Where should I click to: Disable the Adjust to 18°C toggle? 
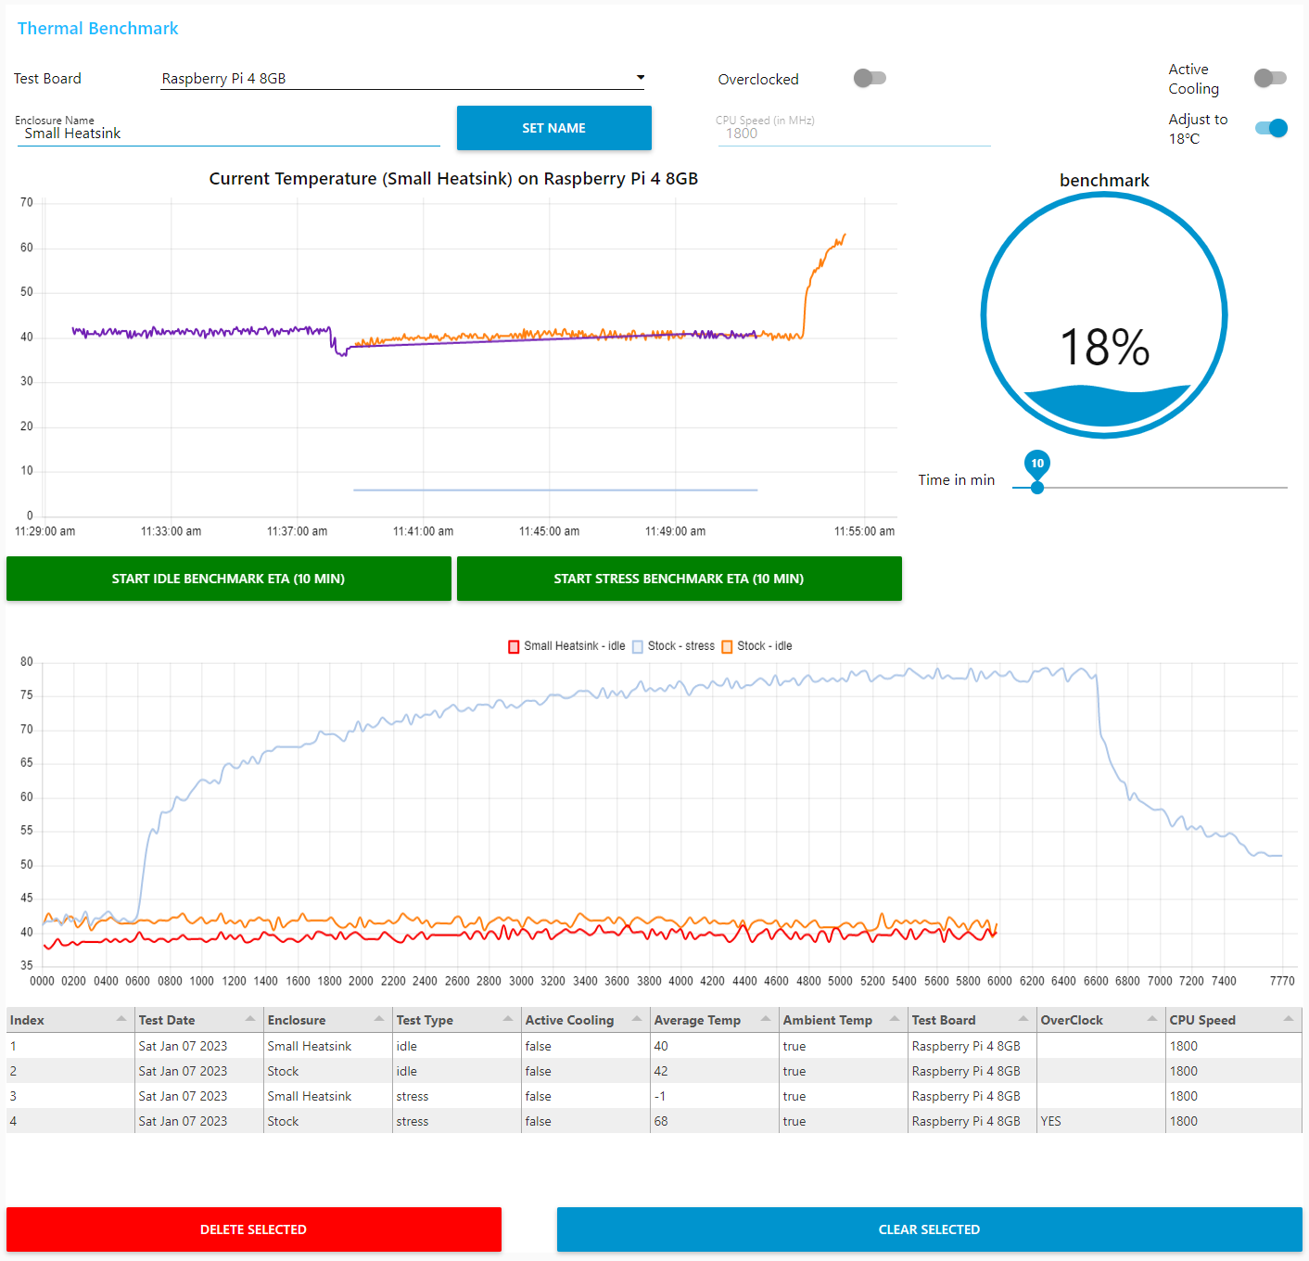click(1271, 128)
